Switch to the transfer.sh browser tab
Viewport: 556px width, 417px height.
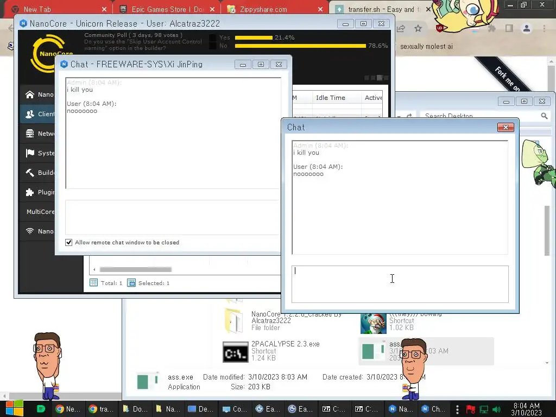tap(381, 9)
